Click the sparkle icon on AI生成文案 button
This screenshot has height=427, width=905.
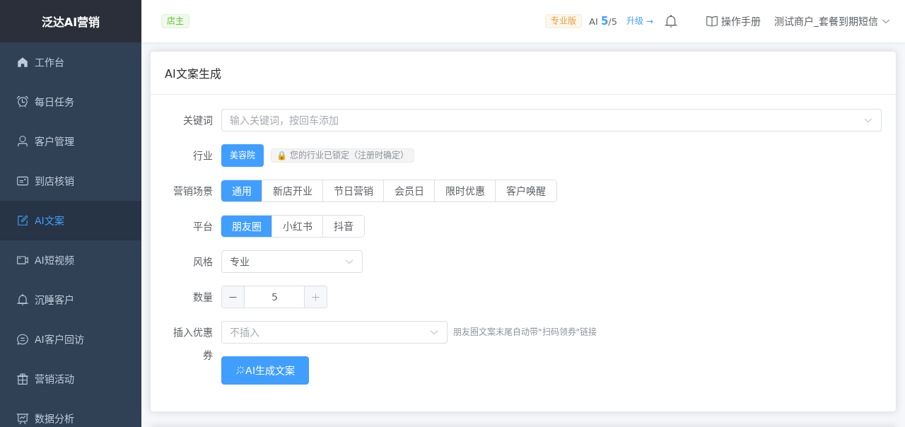pyautogui.click(x=240, y=370)
